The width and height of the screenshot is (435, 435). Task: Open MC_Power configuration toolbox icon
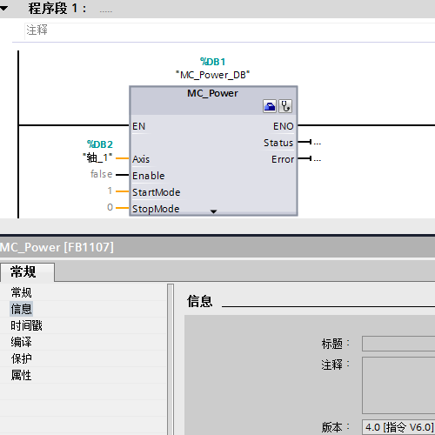point(270,106)
